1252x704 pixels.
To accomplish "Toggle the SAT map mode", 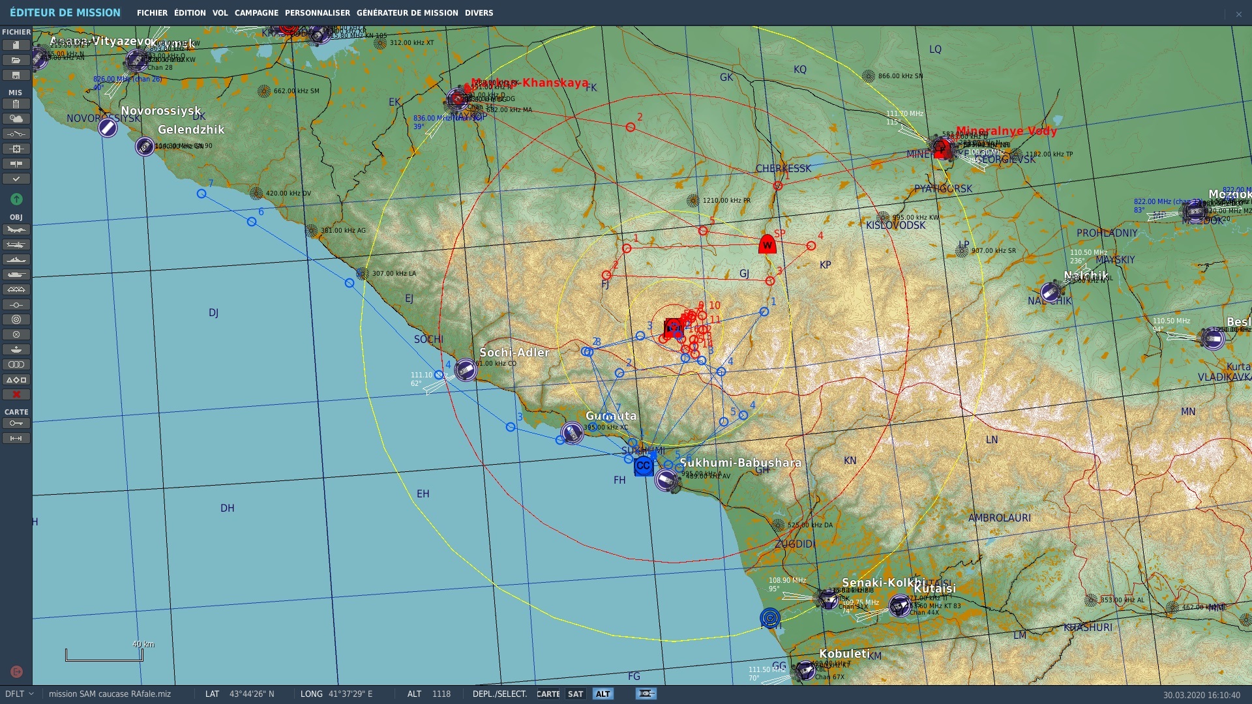I will tap(575, 694).
